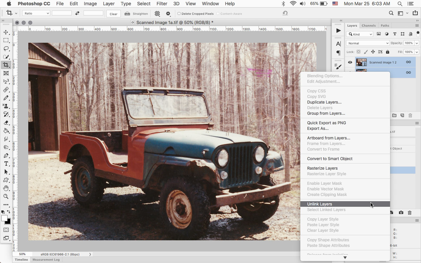Select the History Brush tool
This screenshot has width=421, height=263.
[6, 114]
